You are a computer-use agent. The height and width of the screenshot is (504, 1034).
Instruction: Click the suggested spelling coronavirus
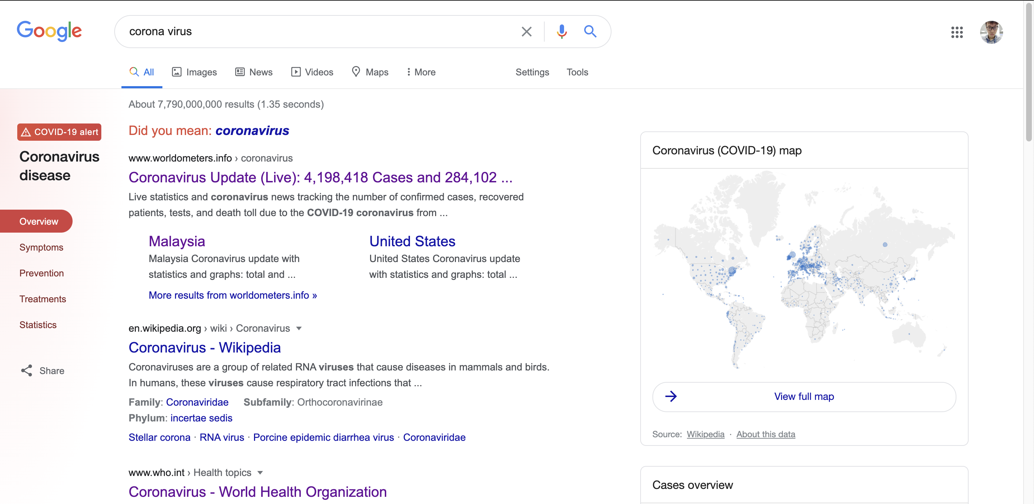[x=252, y=130]
